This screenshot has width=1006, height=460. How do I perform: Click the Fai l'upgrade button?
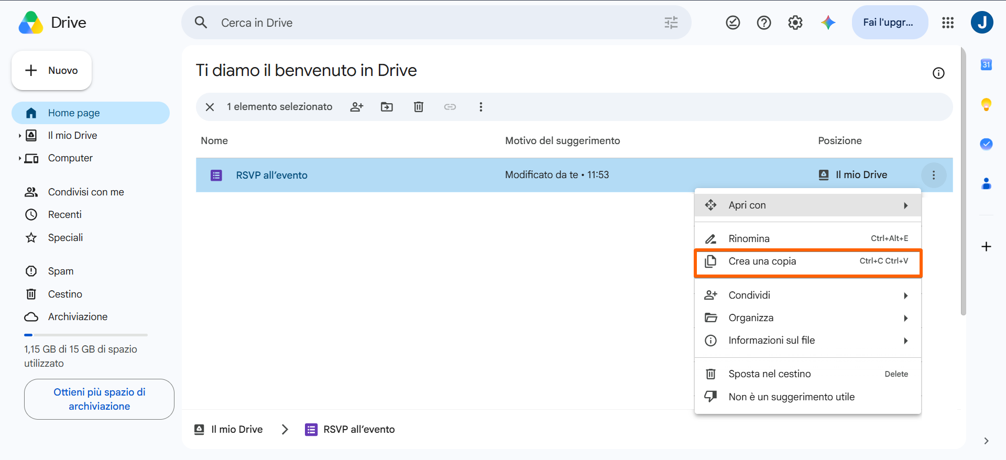(890, 23)
